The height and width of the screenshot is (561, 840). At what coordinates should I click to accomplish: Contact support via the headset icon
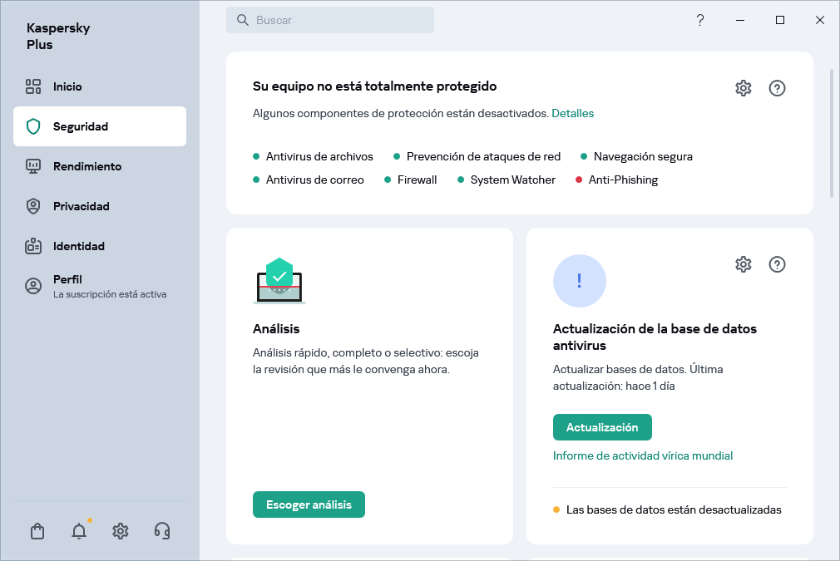point(161,530)
